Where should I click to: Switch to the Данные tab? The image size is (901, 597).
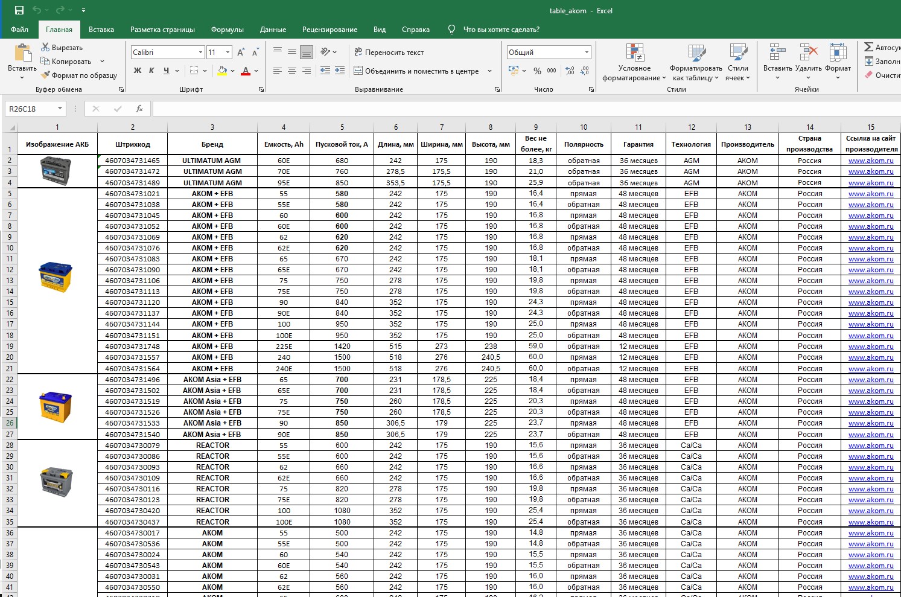(x=273, y=29)
